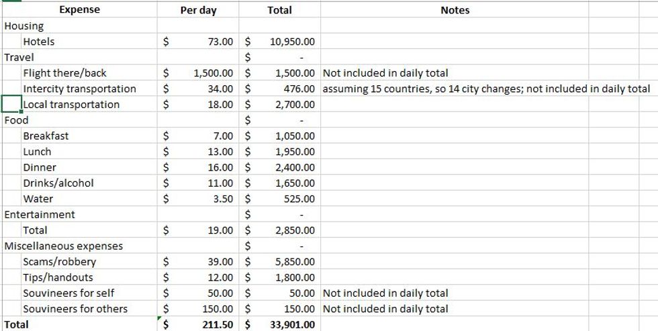Click the Per day header cell
Image resolution: width=658 pixels, height=331 pixels.
pyautogui.click(x=199, y=10)
